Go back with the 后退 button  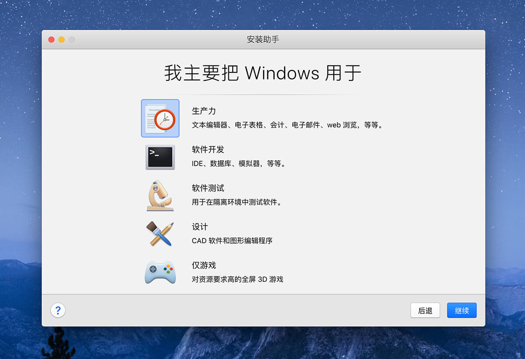point(425,311)
